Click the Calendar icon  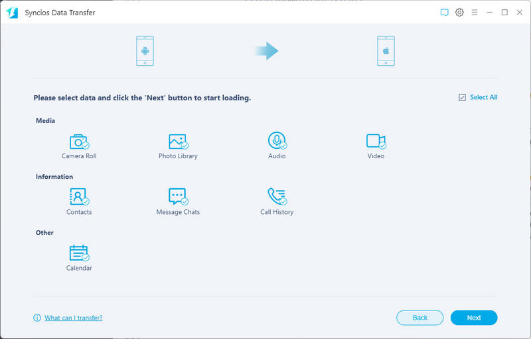click(x=79, y=253)
